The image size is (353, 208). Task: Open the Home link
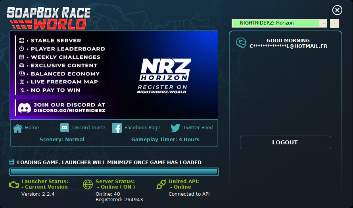pos(32,128)
